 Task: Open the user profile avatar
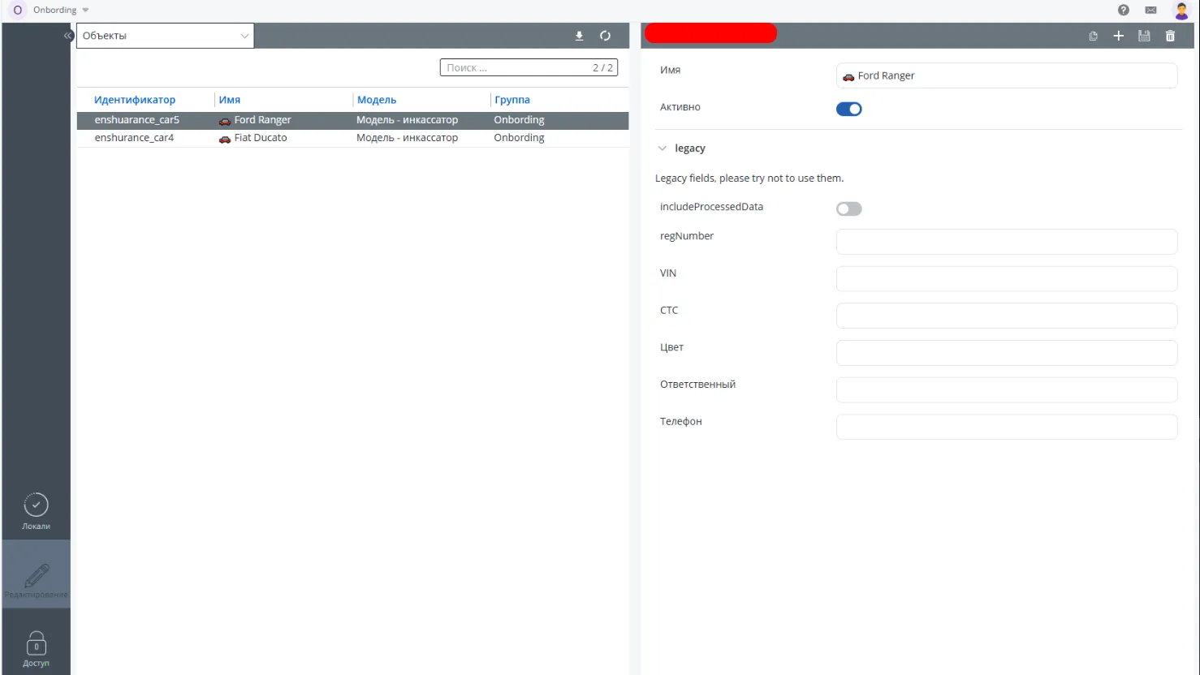click(x=1181, y=11)
